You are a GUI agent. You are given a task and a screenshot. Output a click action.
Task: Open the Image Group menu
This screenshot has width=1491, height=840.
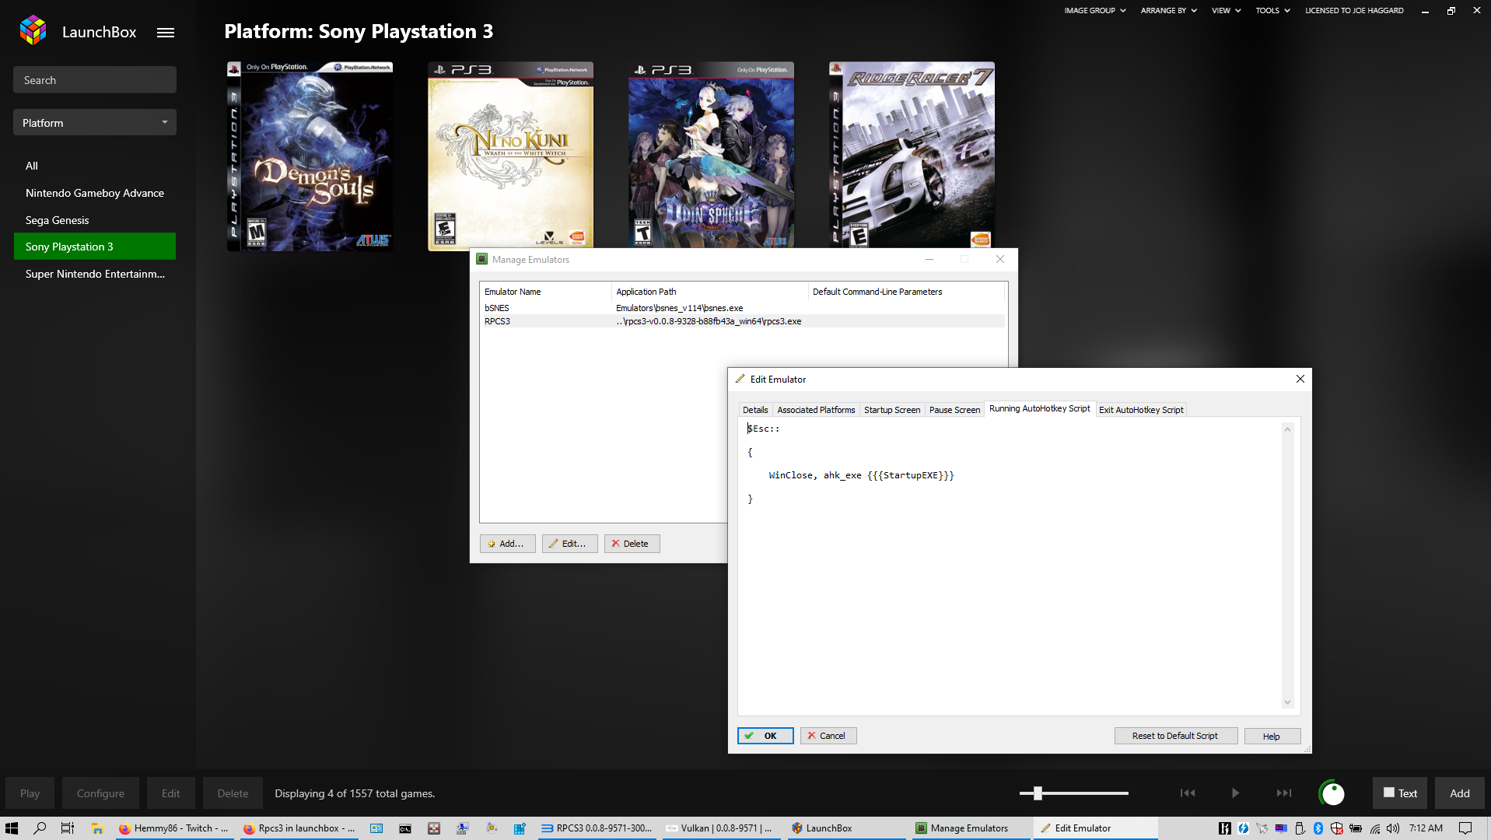(x=1095, y=11)
